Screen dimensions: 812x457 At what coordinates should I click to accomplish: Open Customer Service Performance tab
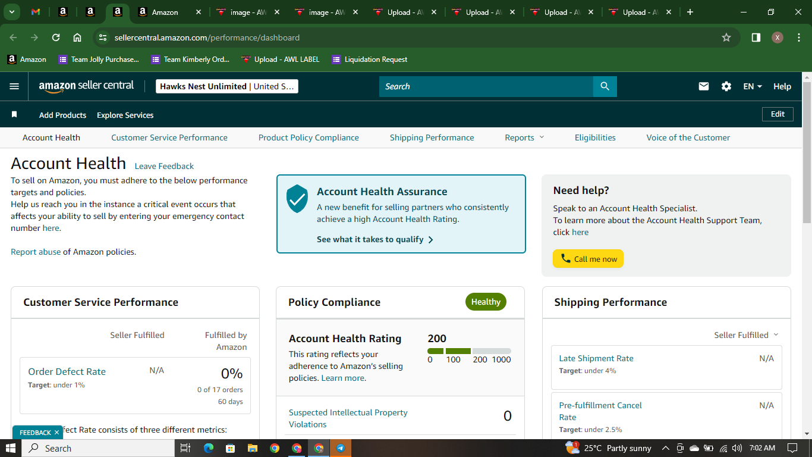coord(169,137)
